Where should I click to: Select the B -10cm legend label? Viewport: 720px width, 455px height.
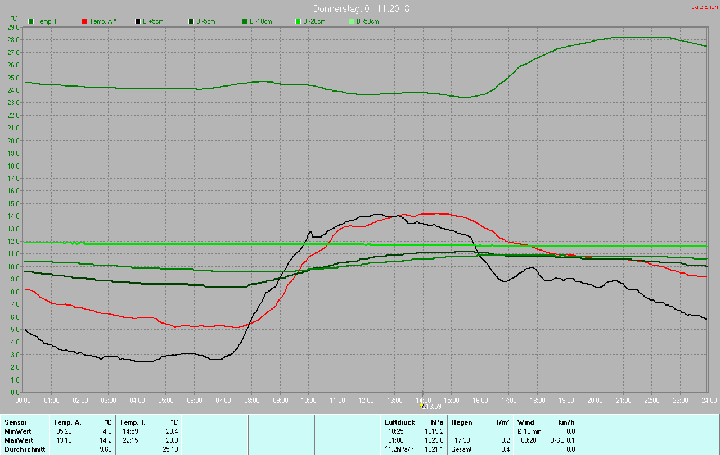[261, 21]
